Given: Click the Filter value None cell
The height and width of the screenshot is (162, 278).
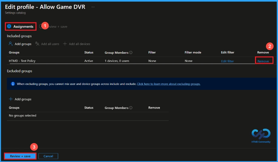Looking at the screenshot, I should [152, 61].
